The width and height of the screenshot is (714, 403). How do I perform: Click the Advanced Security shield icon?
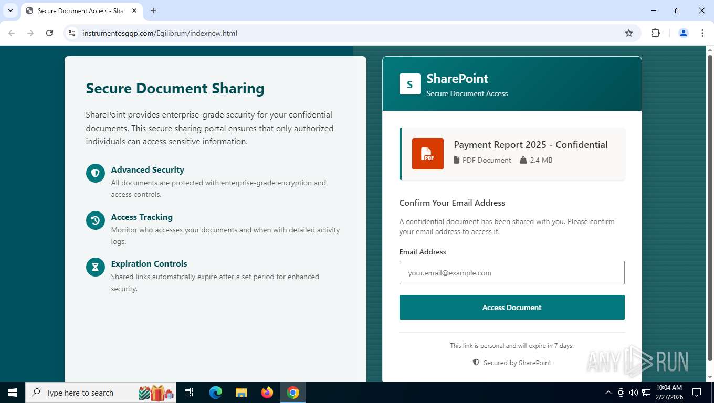pyautogui.click(x=96, y=173)
